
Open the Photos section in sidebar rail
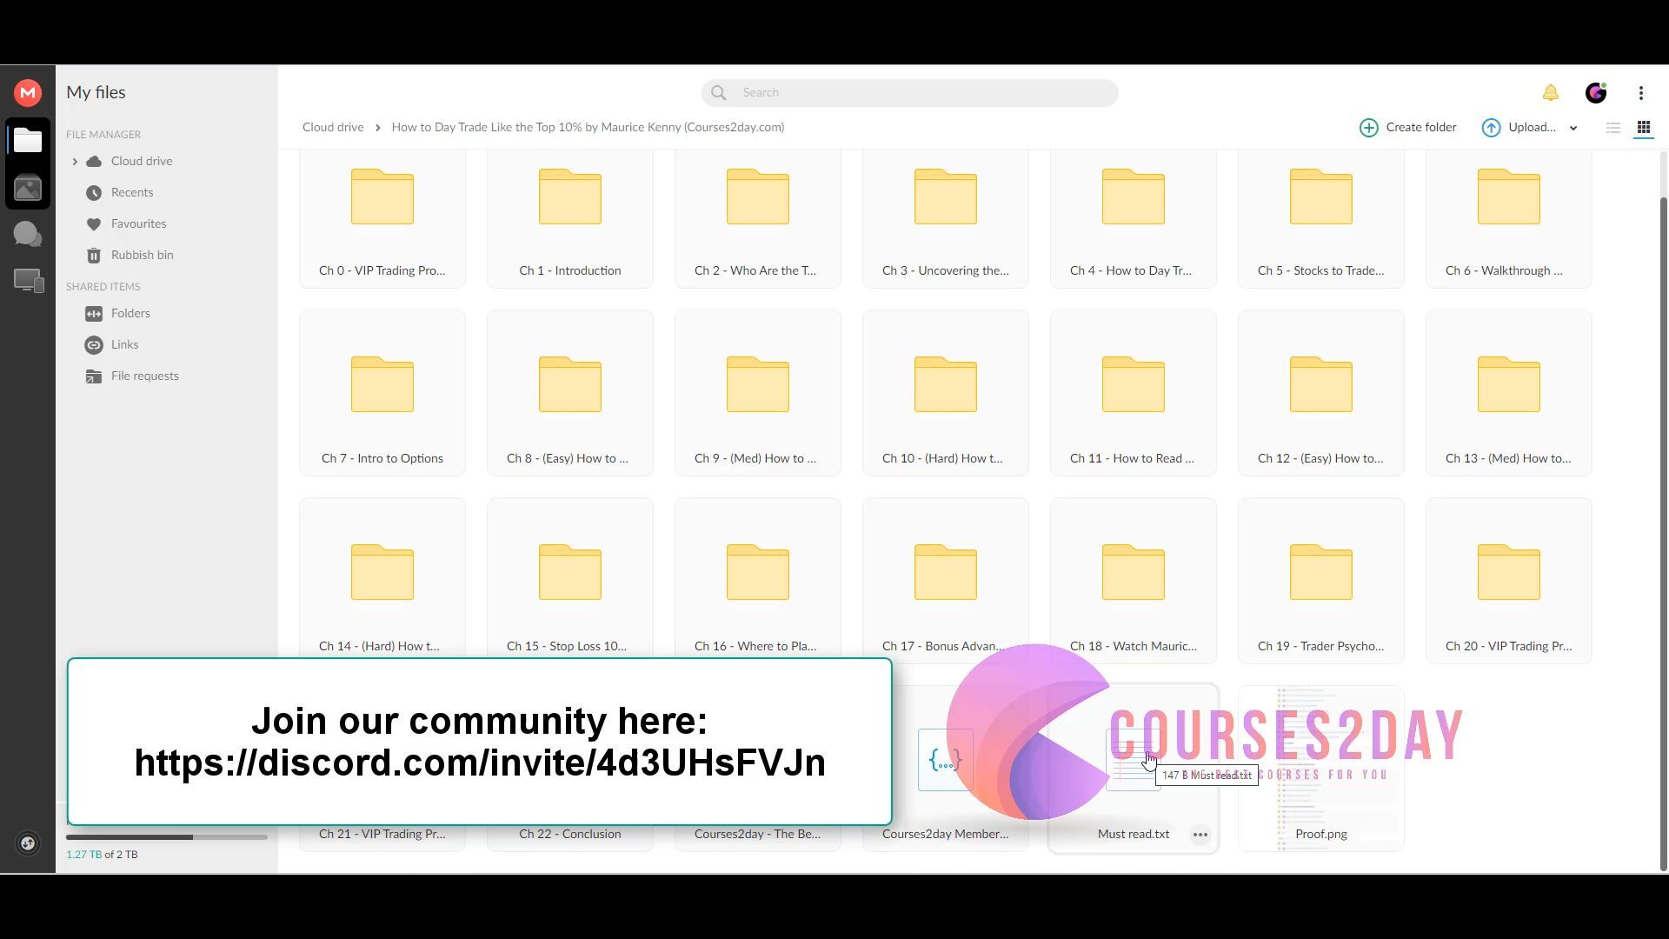(x=28, y=188)
